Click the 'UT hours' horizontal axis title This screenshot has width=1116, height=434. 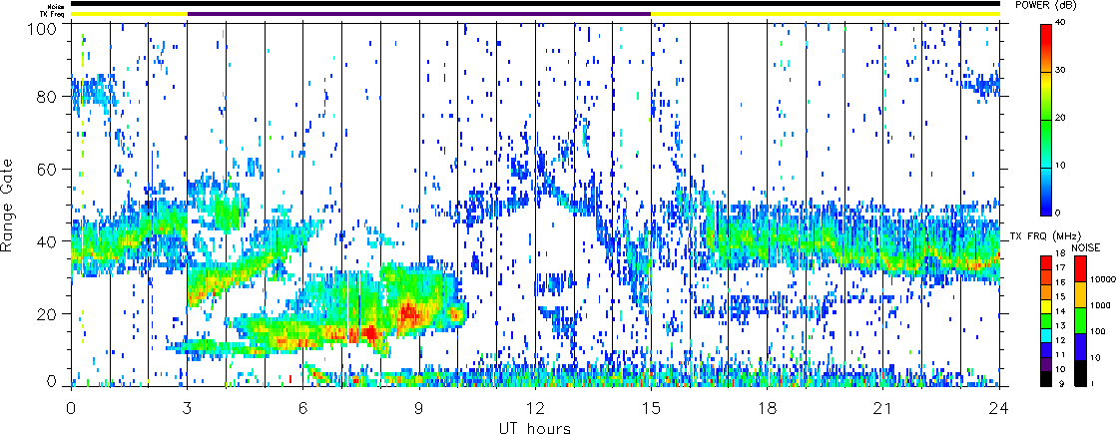pos(535,427)
